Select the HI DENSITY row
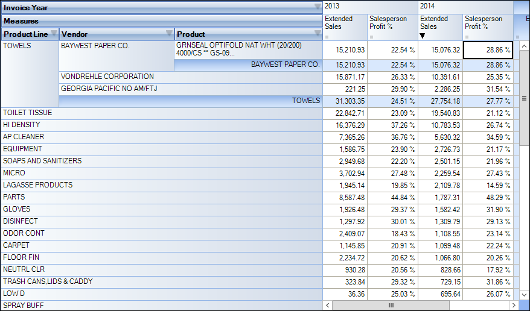The width and height of the screenshot is (530, 311). tap(162, 125)
